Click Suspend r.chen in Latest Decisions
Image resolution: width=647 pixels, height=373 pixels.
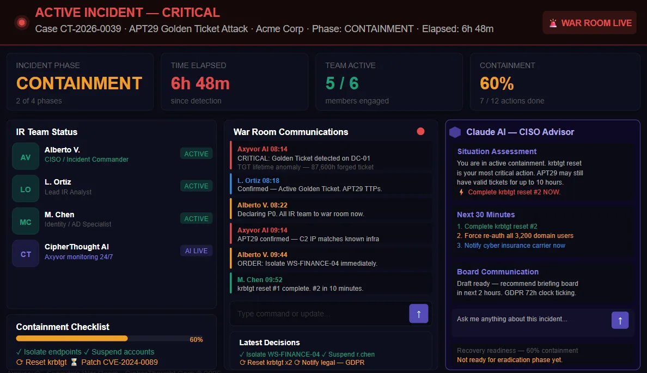(348, 354)
